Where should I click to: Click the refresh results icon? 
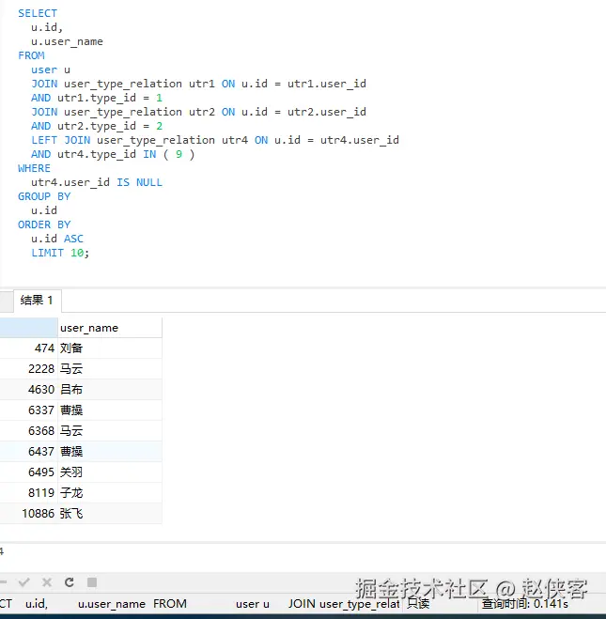pyautogui.click(x=70, y=582)
